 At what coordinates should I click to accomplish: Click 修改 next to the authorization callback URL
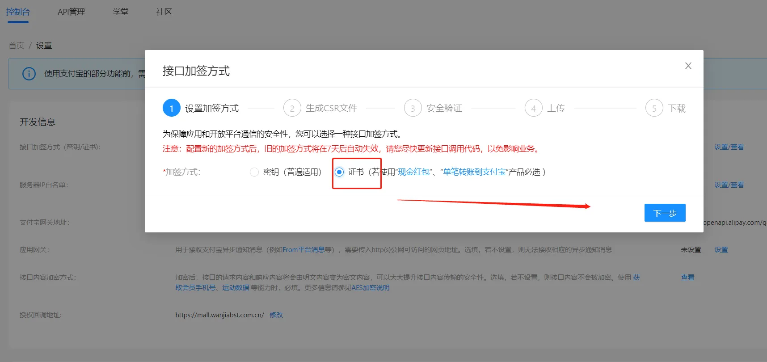tap(276, 315)
